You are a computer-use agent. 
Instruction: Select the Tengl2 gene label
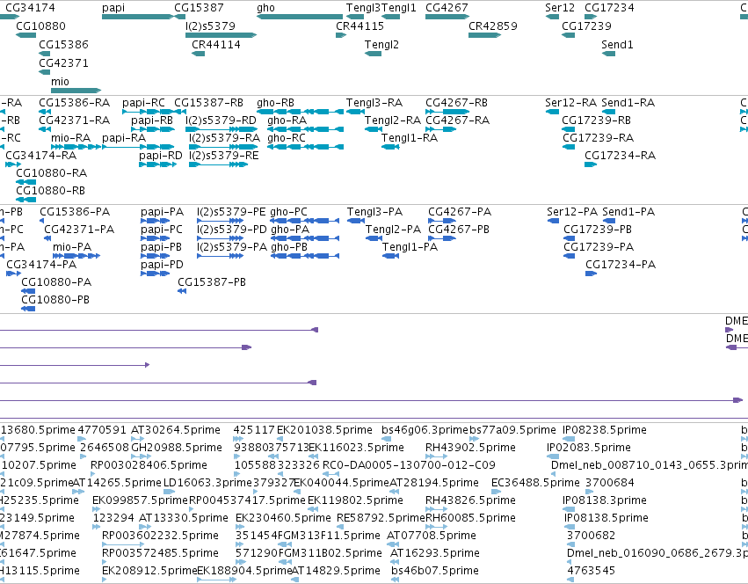[381, 44]
